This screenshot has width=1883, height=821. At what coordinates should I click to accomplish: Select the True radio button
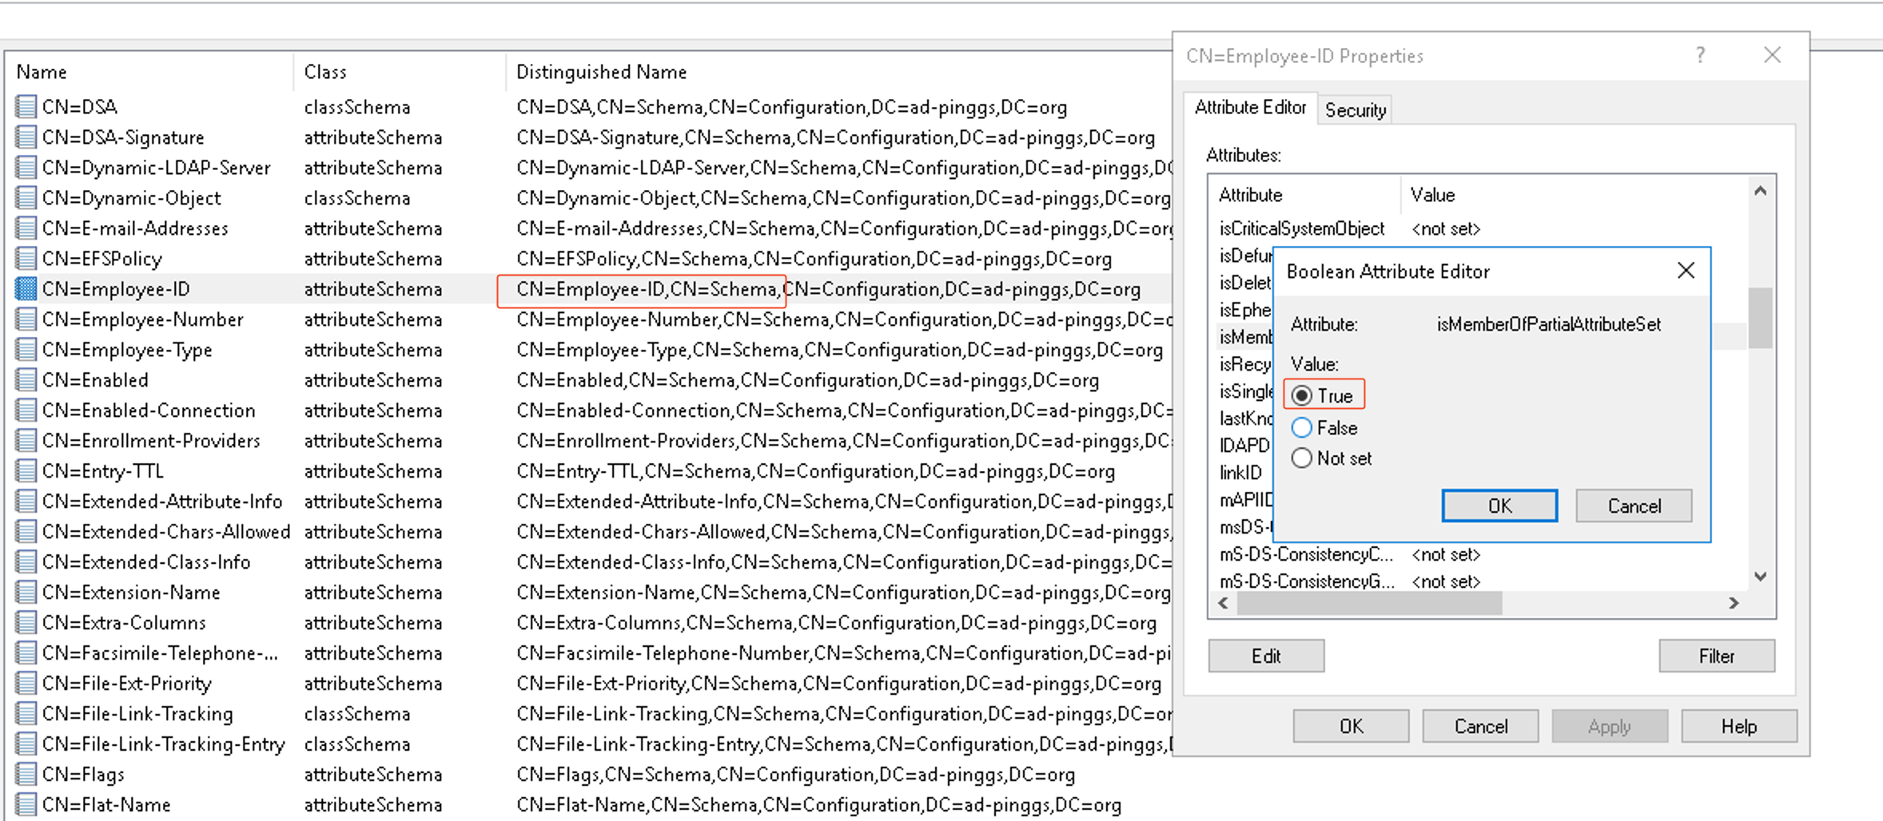coord(1302,395)
